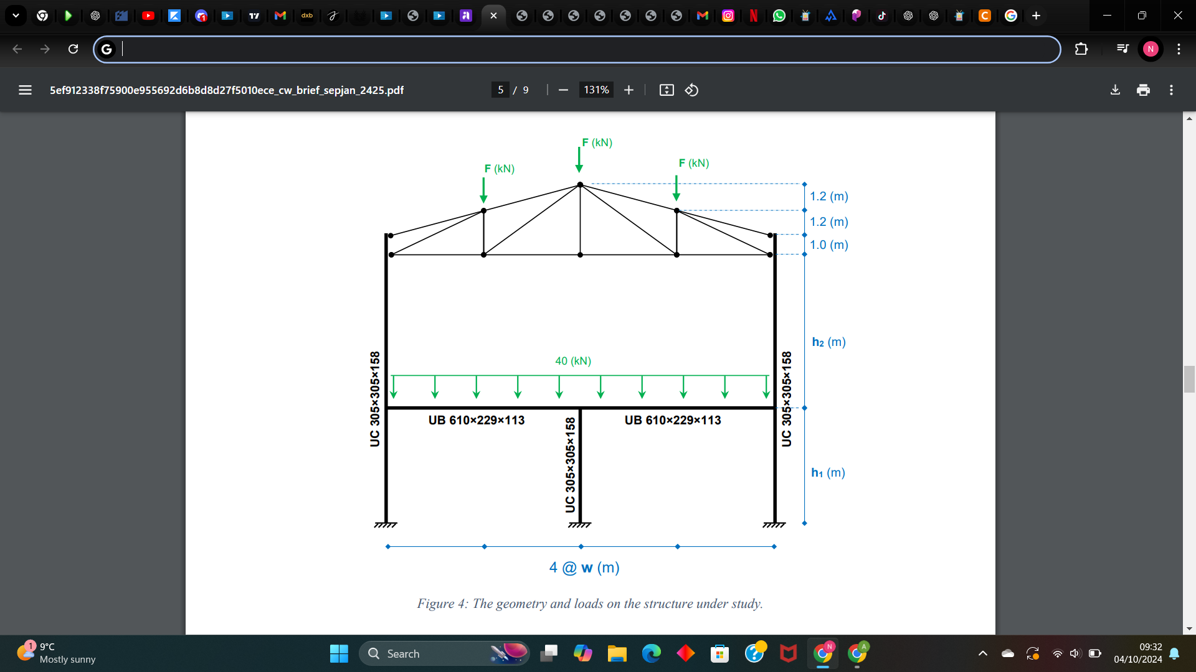Download the PDF file

(x=1115, y=90)
